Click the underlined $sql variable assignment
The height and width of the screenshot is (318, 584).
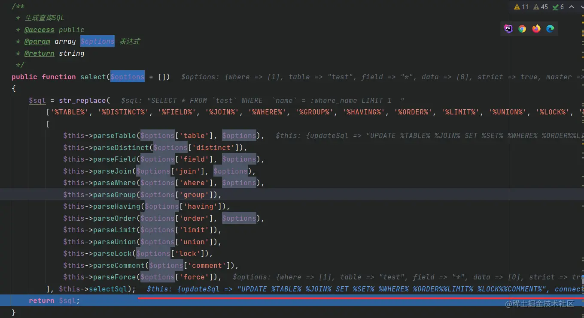coord(37,101)
